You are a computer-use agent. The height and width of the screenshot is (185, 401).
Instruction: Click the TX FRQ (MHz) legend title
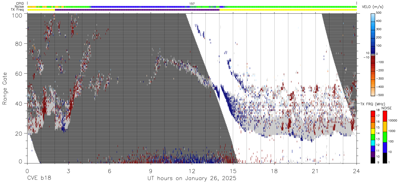[x=373, y=104]
